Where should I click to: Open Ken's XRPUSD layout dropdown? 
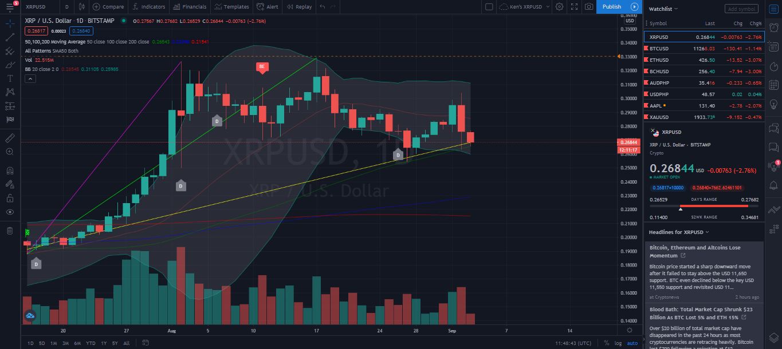pos(524,7)
